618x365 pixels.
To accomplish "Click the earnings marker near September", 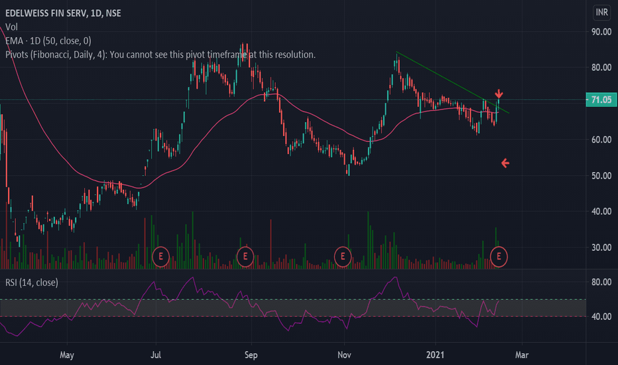I will [x=245, y=257].
